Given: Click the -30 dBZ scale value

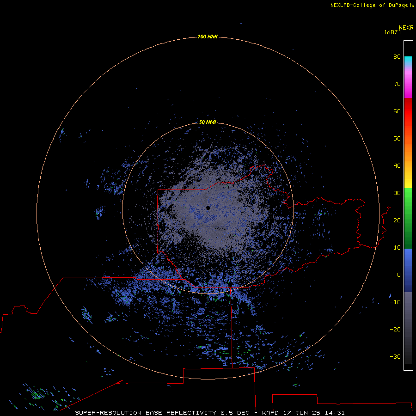Looking at the screenshot, I should 395,357.
